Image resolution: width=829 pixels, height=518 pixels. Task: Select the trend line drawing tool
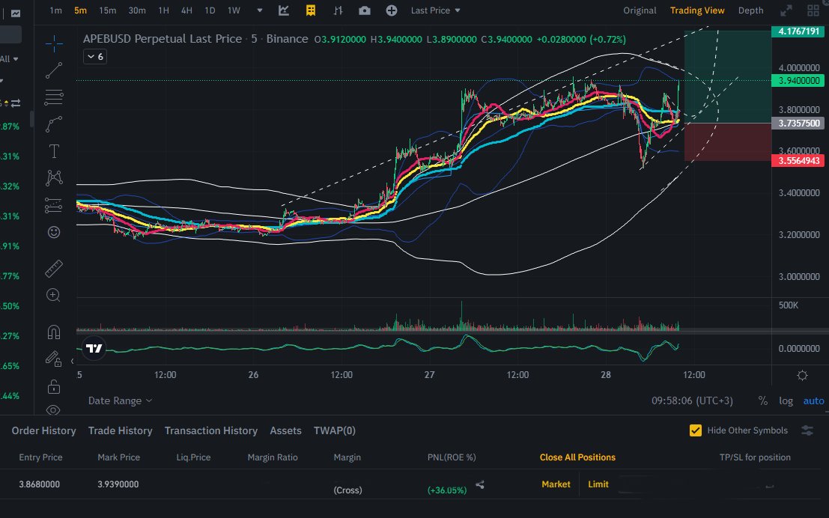[x=54, y=70]
